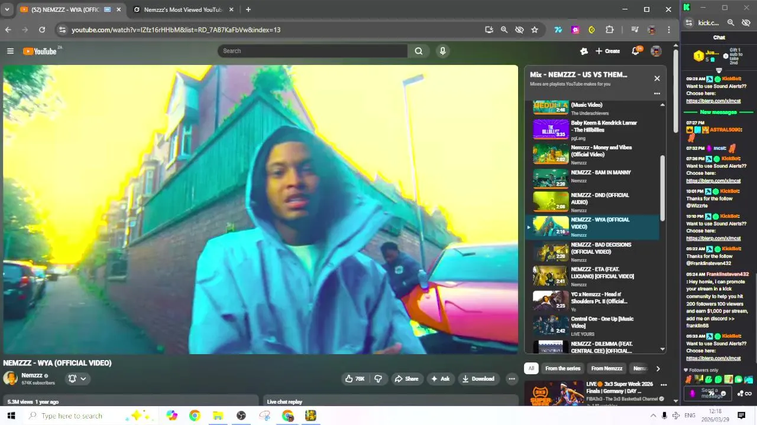Open the media control playlist icon in the Chrome toolbar
This screenshot has width=757, height=425.
click(635, 30)
